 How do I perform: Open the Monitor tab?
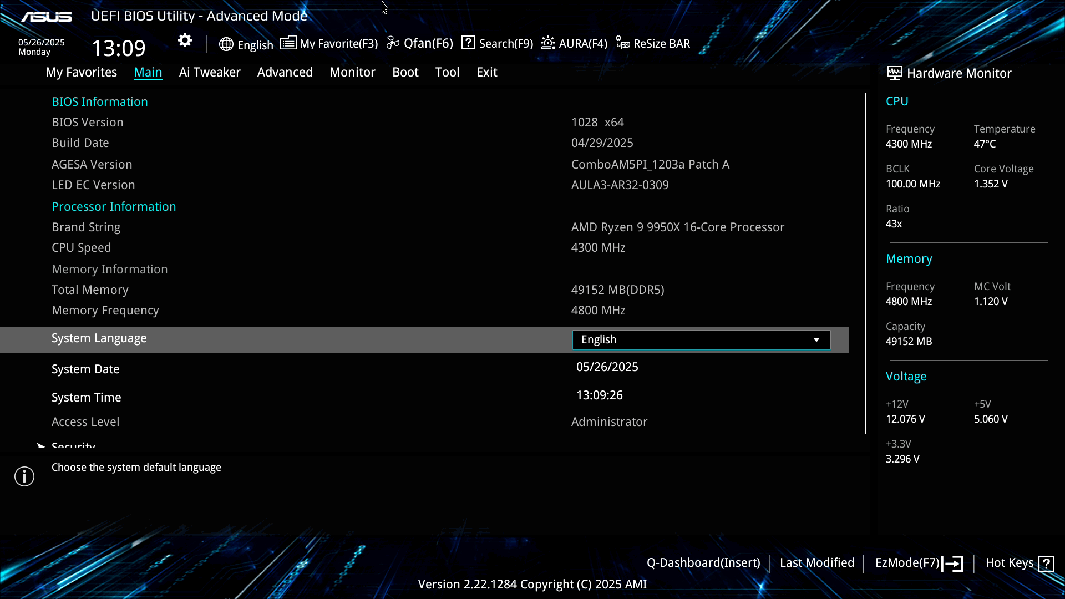pyautogui.click(x=352, y=72)
